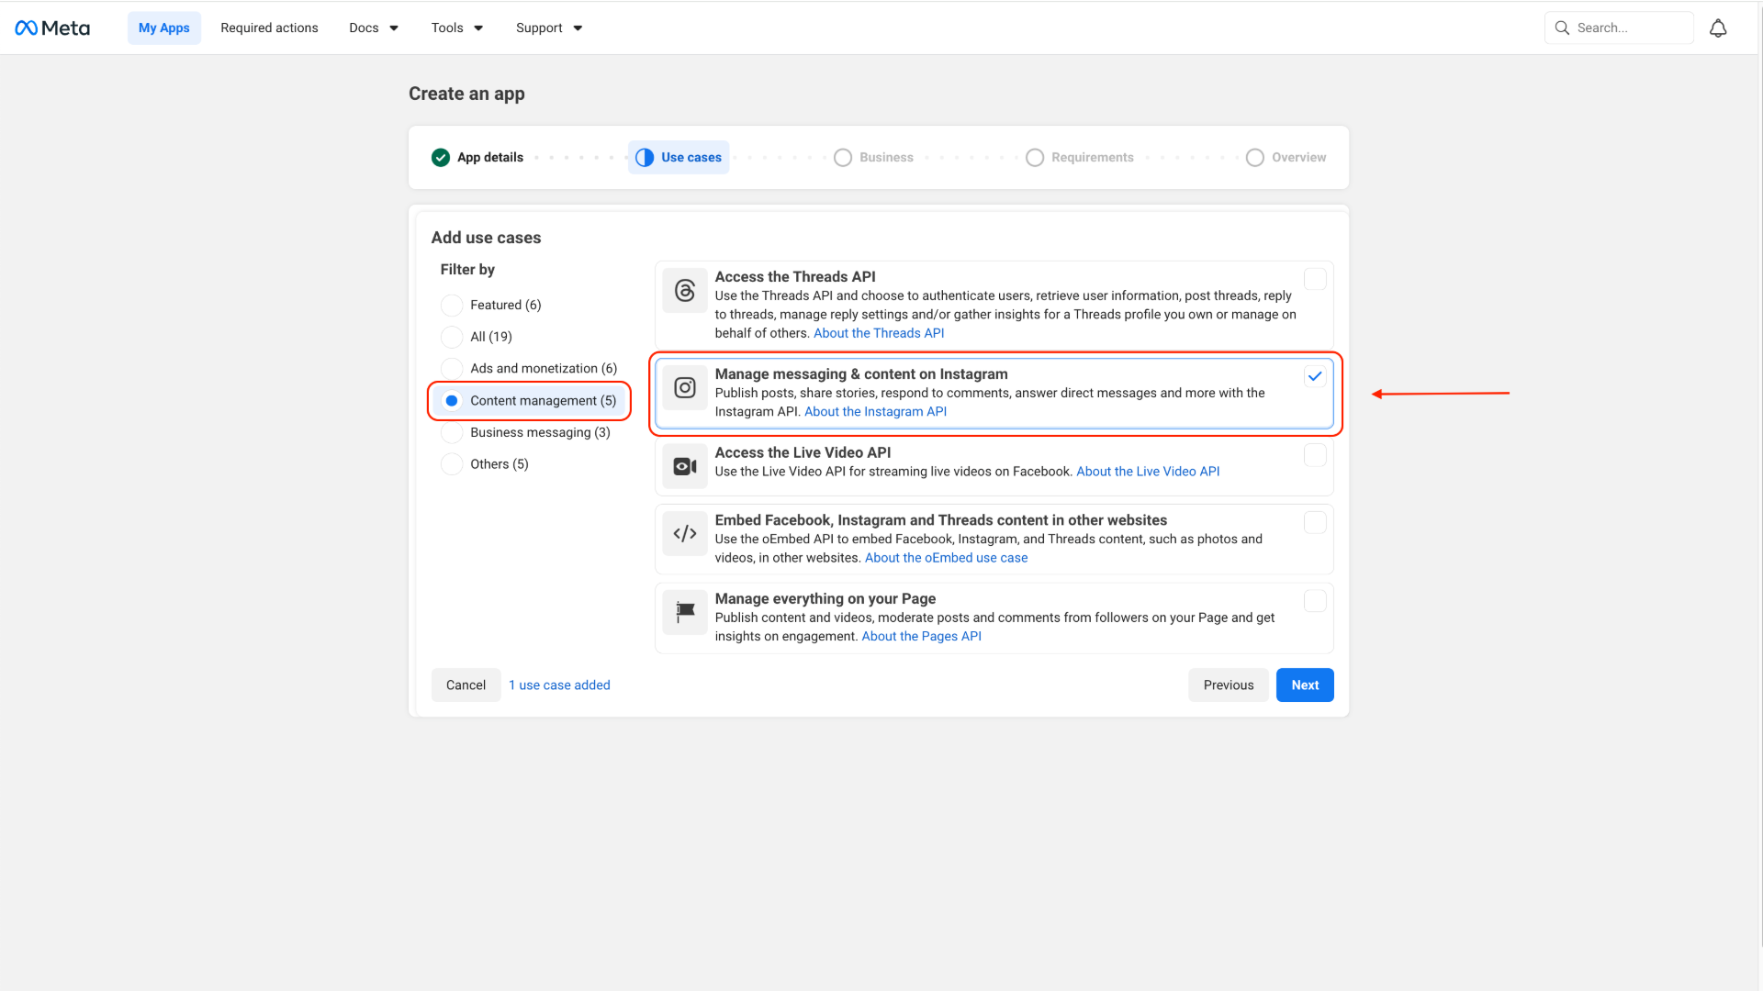Open About the Live Video API link
The width and height of the screenshot is (1763, 991).
pyautogui.click(x=1148, y=472)
